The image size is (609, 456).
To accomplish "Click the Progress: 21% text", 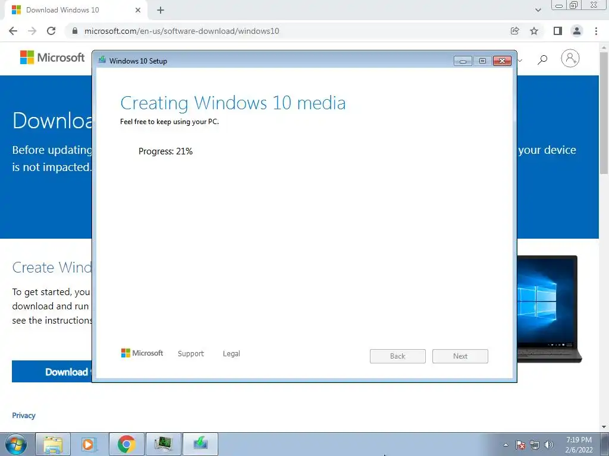I will [x=165, y=151].
